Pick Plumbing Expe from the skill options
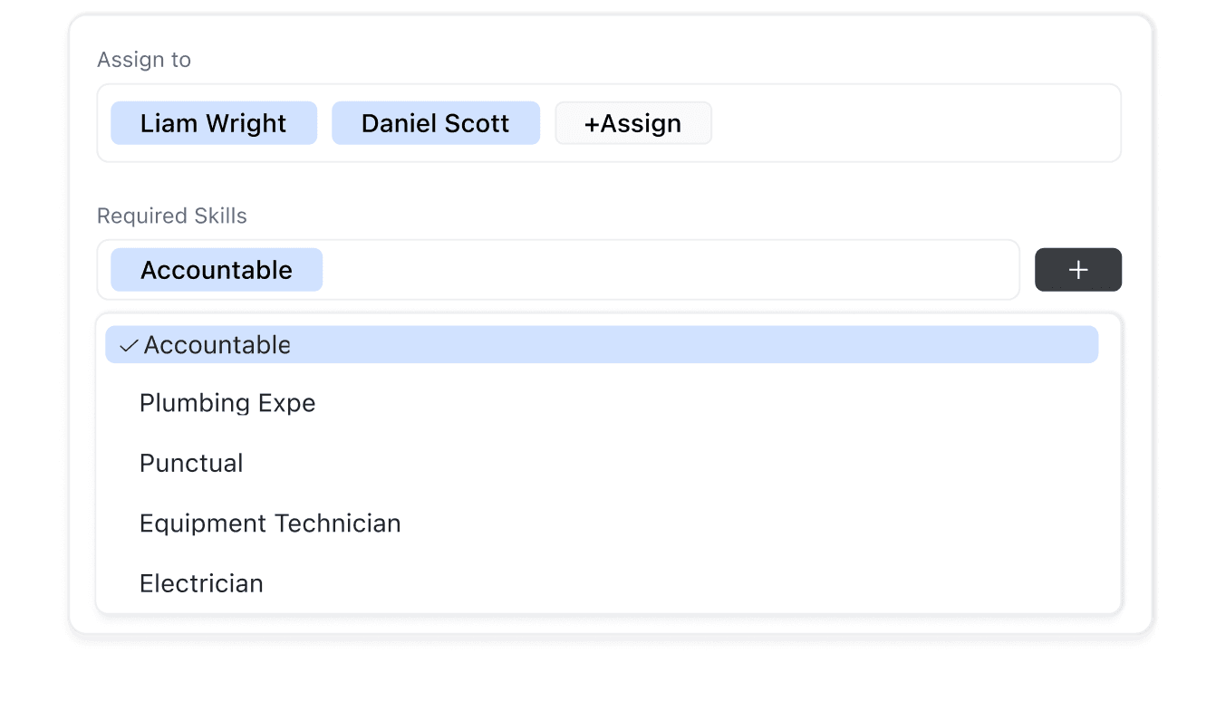This screenshot has width=1216, height=701. [x=227, y=403]
